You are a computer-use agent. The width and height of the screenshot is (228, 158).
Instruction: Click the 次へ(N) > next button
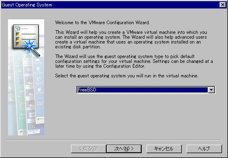point(124,149)
